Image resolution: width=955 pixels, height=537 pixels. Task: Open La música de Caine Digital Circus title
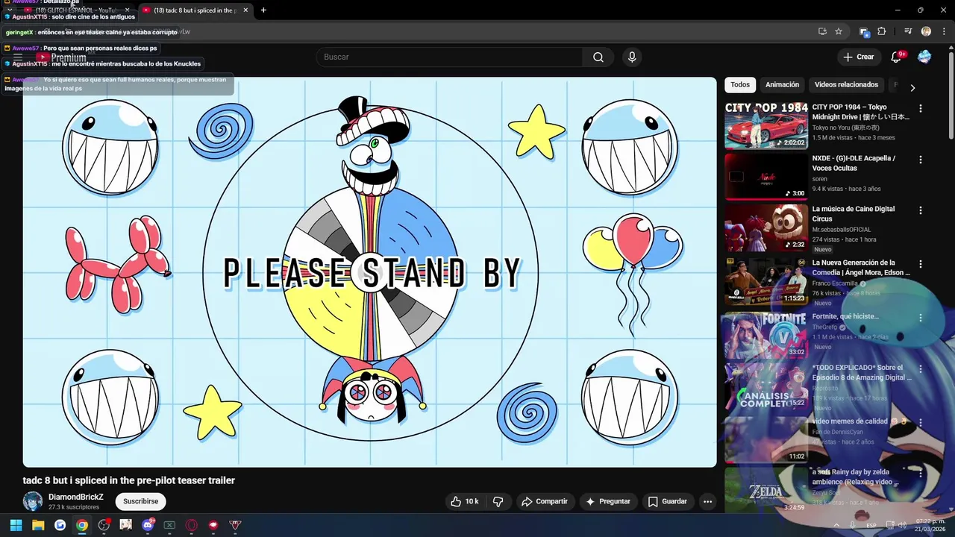click(854, 214)
